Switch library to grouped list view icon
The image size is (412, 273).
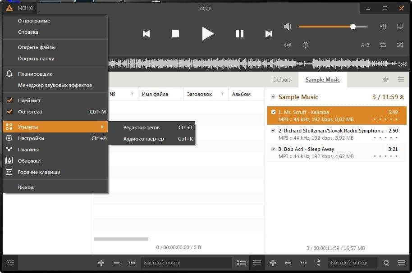(x=242, y=263)
